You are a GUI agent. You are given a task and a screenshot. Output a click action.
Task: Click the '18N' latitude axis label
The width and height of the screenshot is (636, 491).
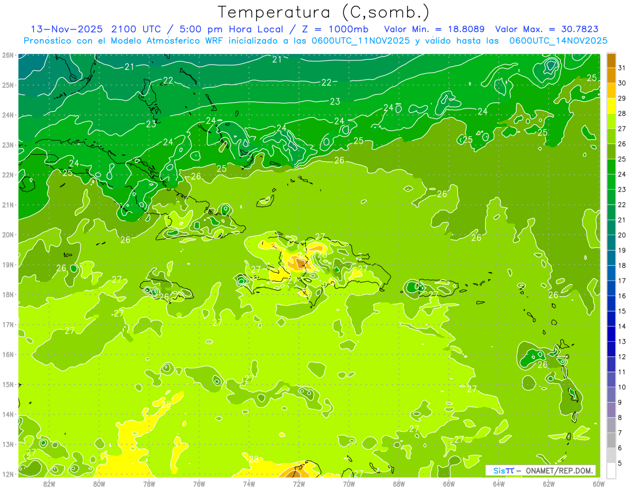click(x=7, y=294)
